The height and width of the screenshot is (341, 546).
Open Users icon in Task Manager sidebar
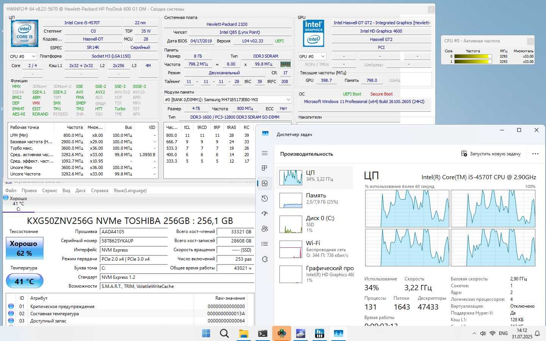(265, 229)
